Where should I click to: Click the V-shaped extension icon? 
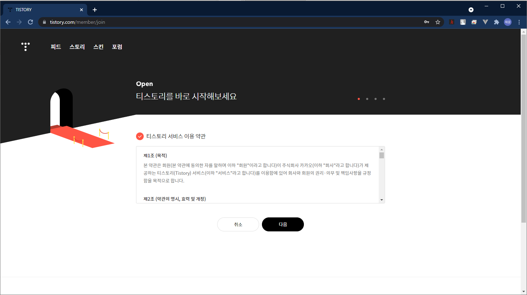pyautogui.click(x=485, y=22)
